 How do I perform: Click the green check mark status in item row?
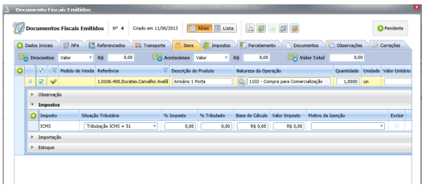[x=53, y=81]
